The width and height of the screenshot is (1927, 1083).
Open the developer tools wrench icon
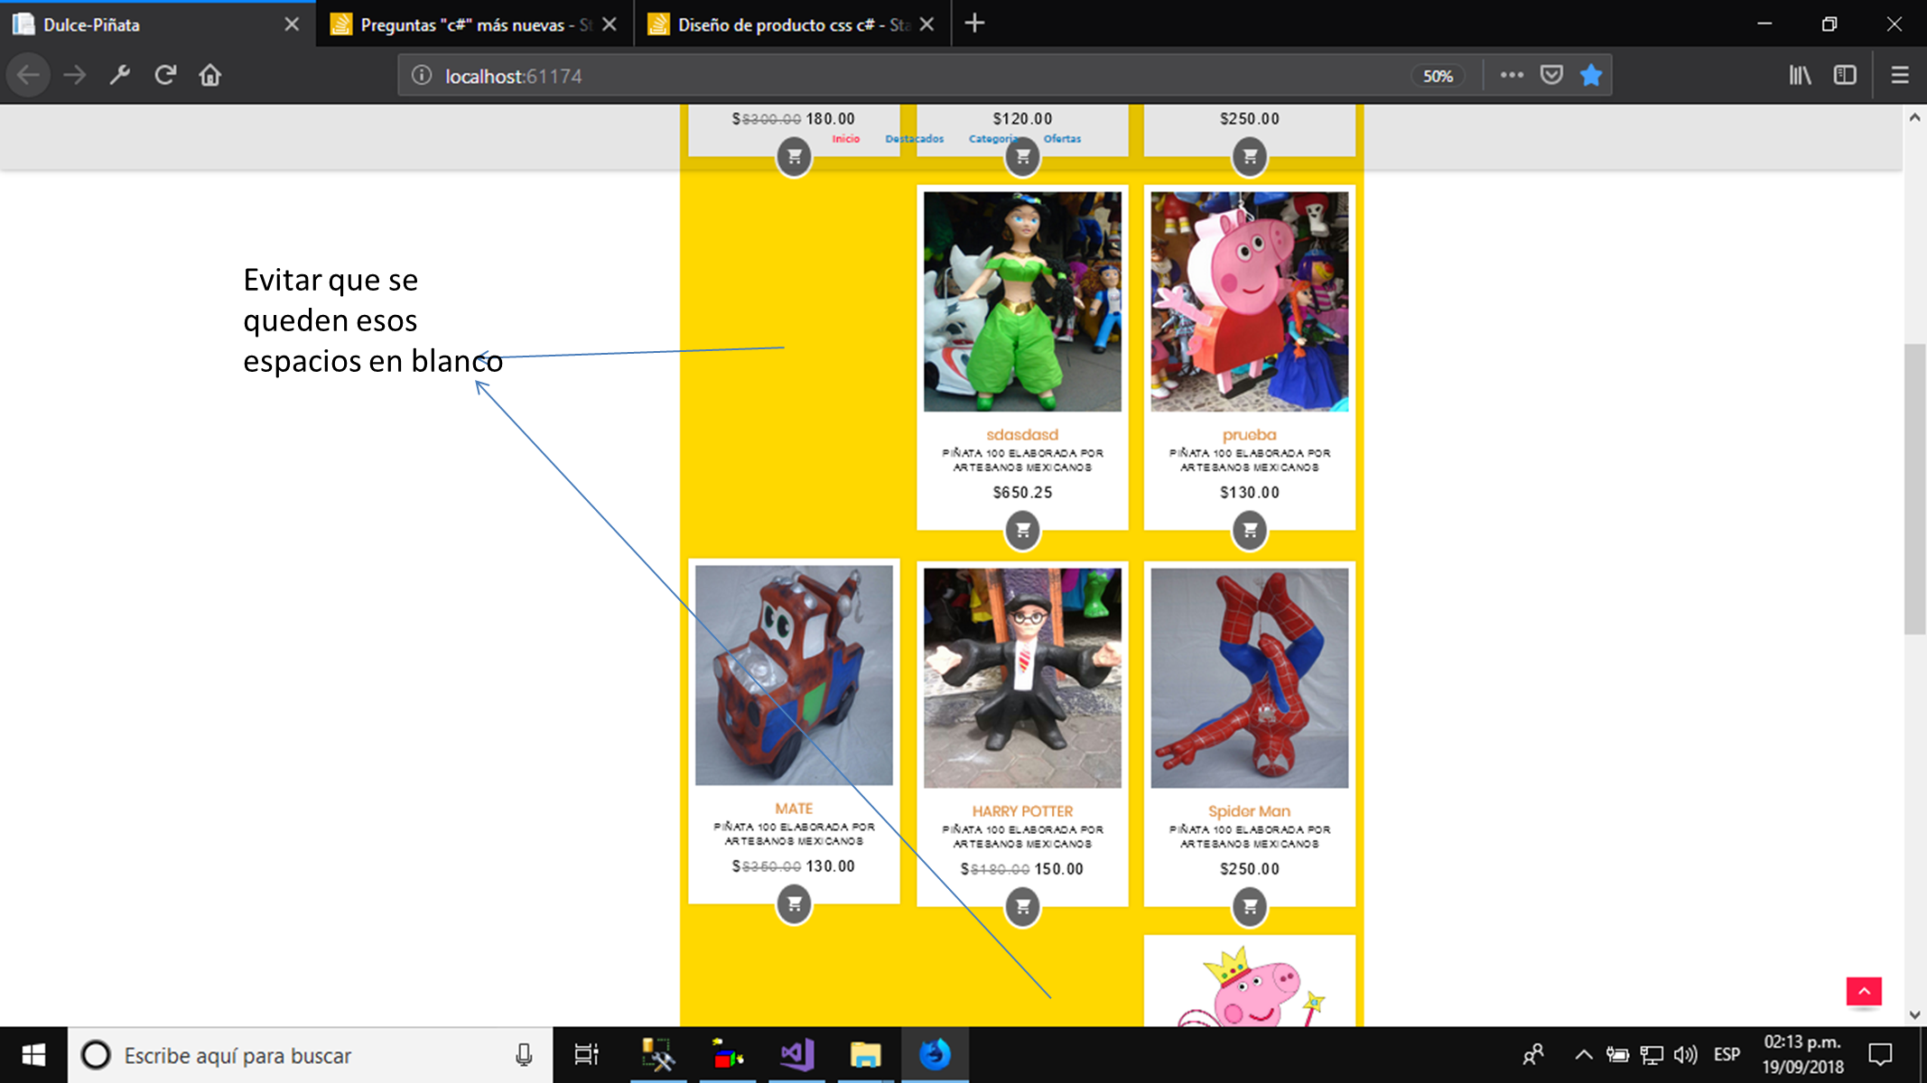[x=120, y=76]
